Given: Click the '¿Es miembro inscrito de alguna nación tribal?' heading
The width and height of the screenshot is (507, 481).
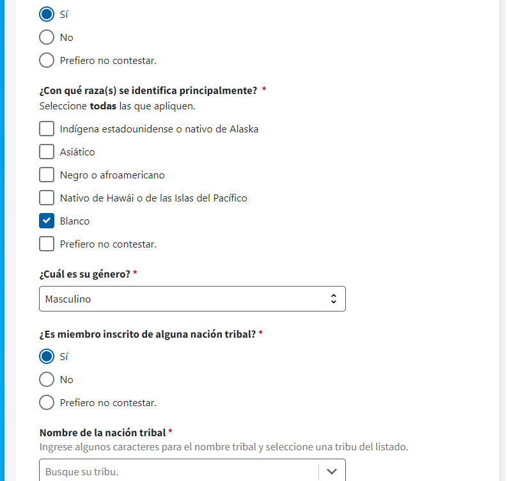Looking at the screenshot, I should (148, 334).
